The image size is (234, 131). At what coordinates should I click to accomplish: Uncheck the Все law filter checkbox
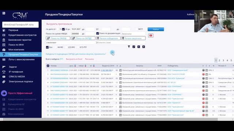point(47,47)
